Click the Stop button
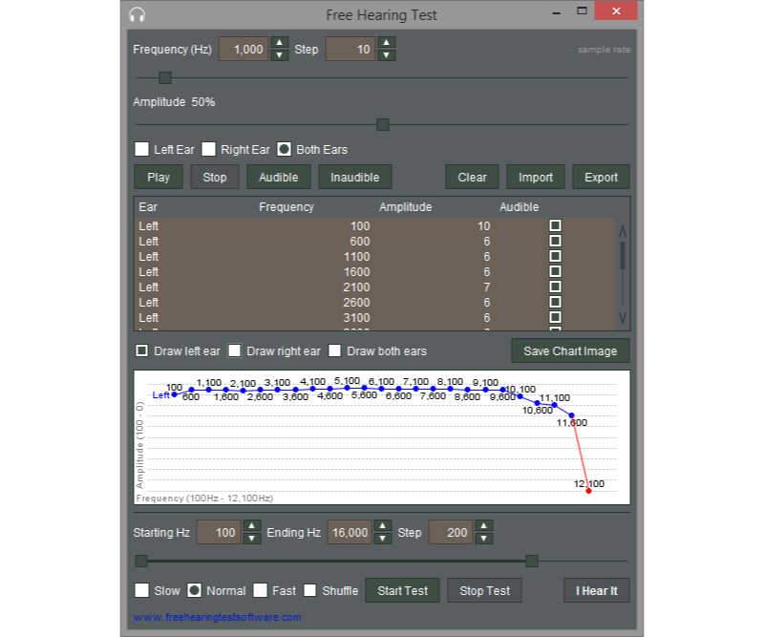This screenshot has height=637, width=764. pyautogui.click(x=214, y=177)
